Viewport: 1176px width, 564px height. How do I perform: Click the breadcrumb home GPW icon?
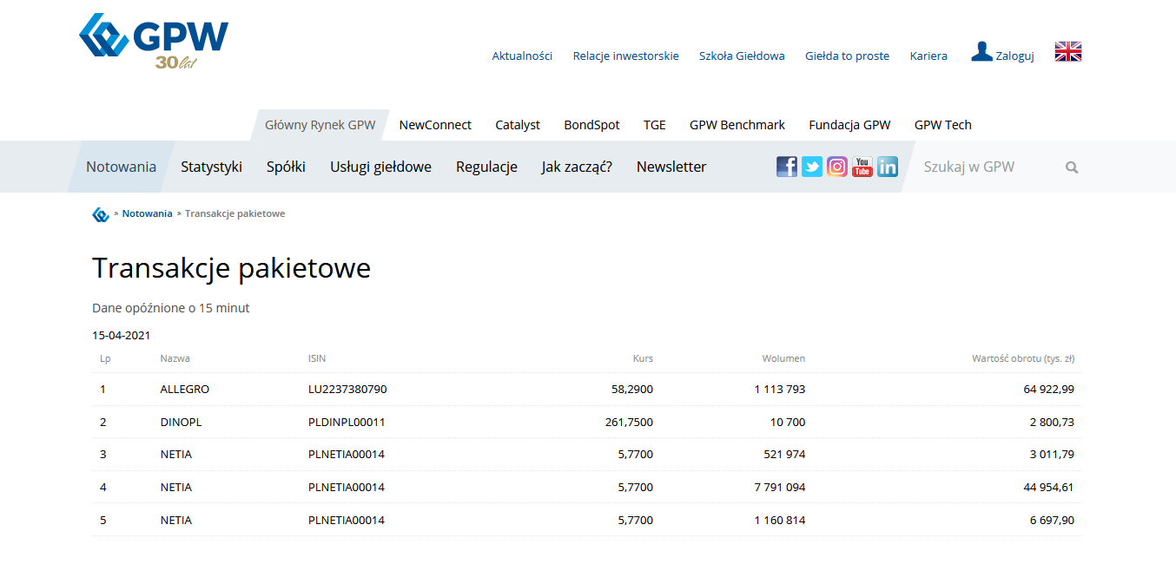pyautogui.click(x=101, y=214)
